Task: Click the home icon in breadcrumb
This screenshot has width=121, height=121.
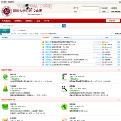Action: pos(14,31)
